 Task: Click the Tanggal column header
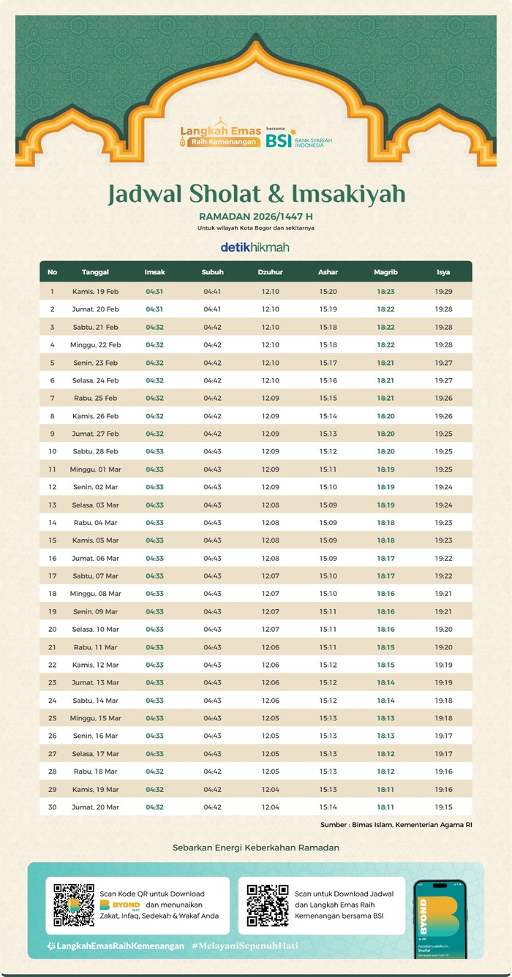pos(96,272)
